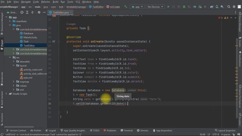Toggle the Structure side panel

[2, 119]
